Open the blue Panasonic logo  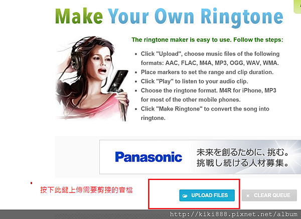148,157
